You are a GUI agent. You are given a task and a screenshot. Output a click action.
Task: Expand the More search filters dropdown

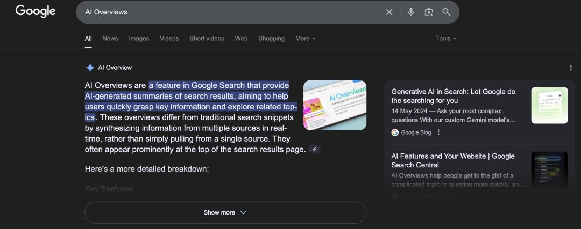coord(305,39)
